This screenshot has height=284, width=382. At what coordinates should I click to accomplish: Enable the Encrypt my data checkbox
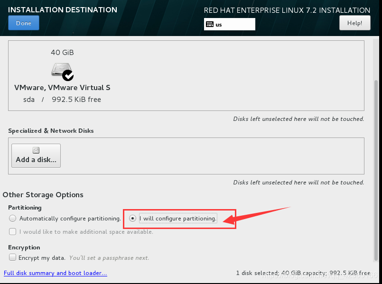[12, 257]
